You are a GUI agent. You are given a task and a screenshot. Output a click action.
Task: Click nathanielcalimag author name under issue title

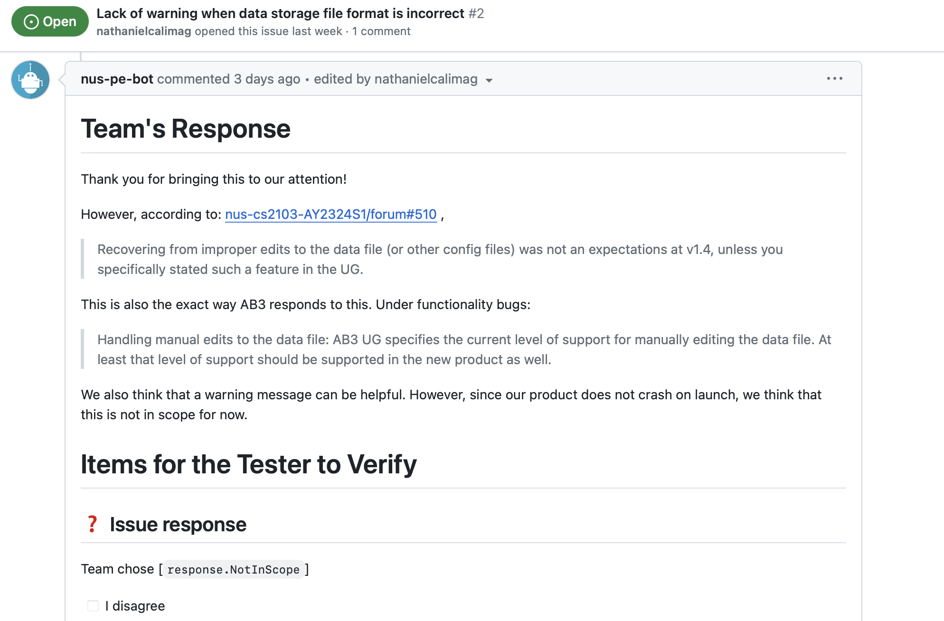(143, 31)
